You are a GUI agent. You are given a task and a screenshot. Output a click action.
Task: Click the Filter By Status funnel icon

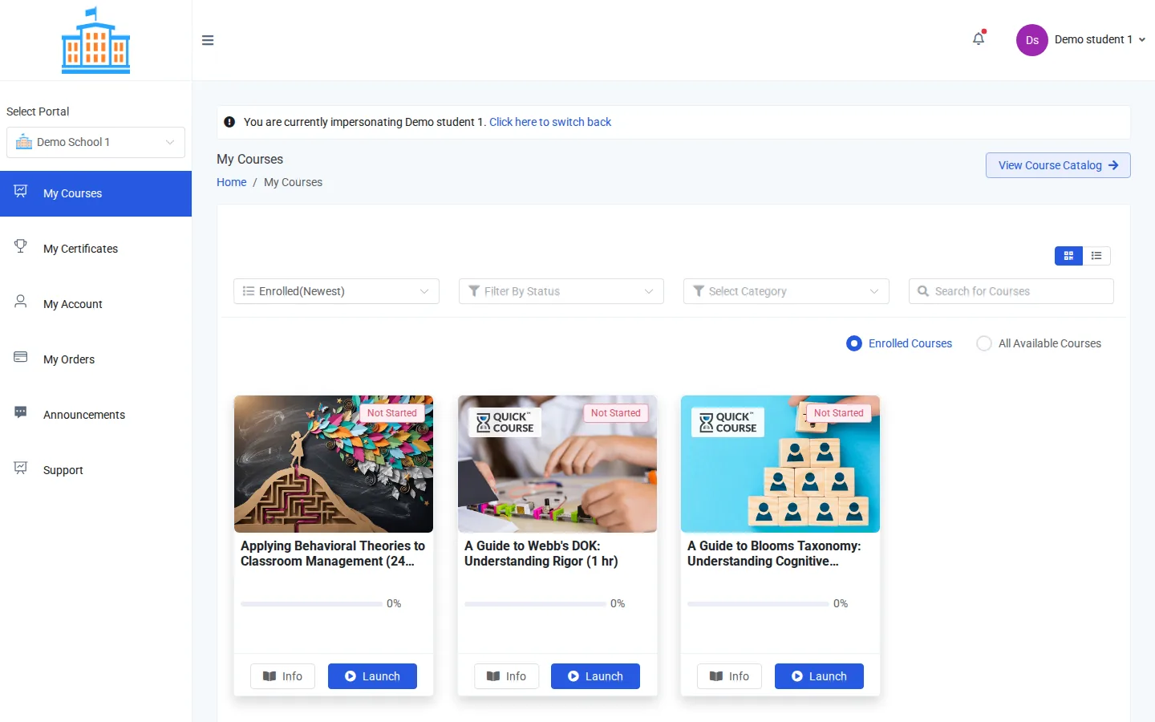(x=474, y=291)
